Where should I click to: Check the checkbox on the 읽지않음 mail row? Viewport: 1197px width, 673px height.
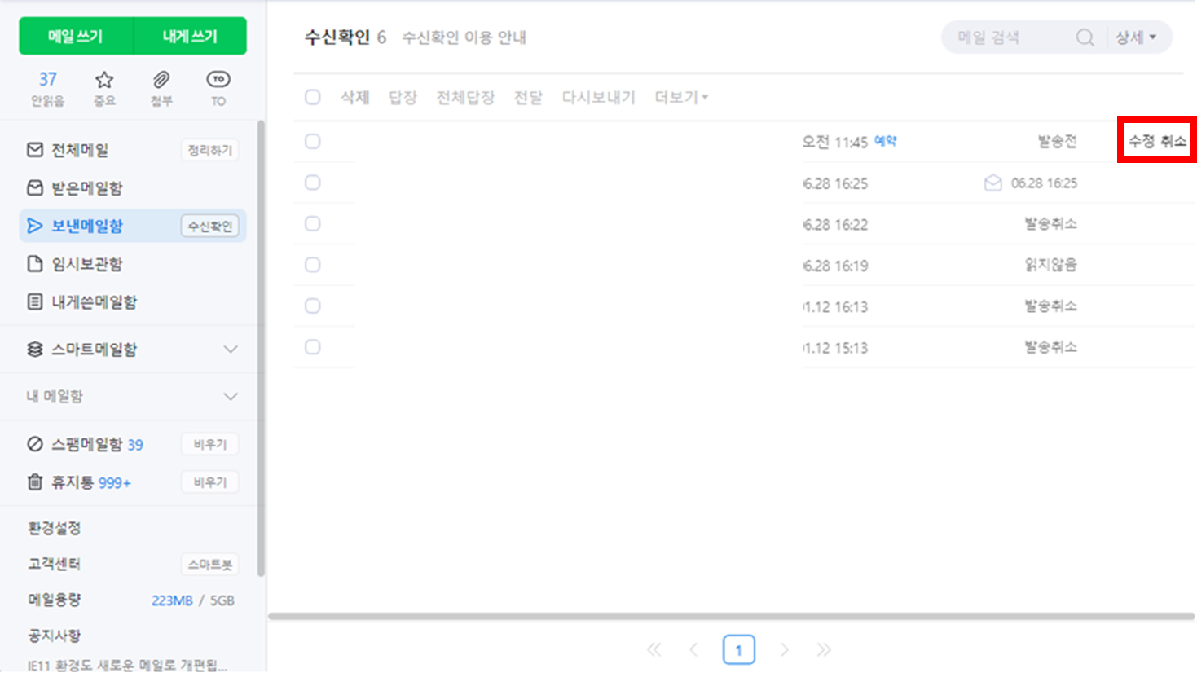coord(312,264)
